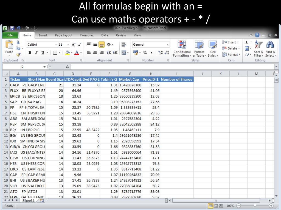Adjust the zoom slider handle
This screenshot has height=210, width=281.
click(x=255, y=206)
